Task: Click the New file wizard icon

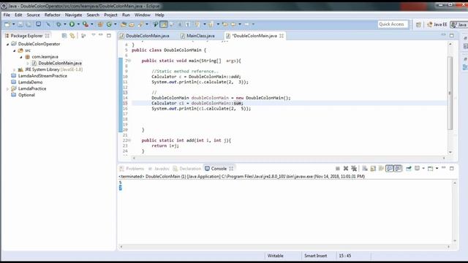Action: [7, 24]
